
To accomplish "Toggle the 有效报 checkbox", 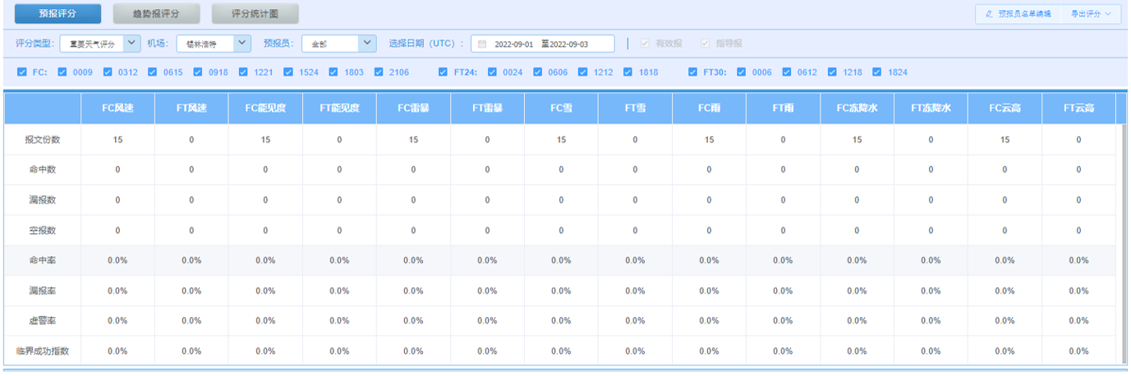I will [646, 44].
